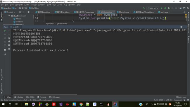Open the Window menu
This screenshot has height=107, width=190.
tap(72, 5)
